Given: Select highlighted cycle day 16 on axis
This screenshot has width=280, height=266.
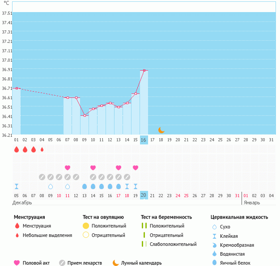Looking at the screenshot, I should tap(144, 140).
